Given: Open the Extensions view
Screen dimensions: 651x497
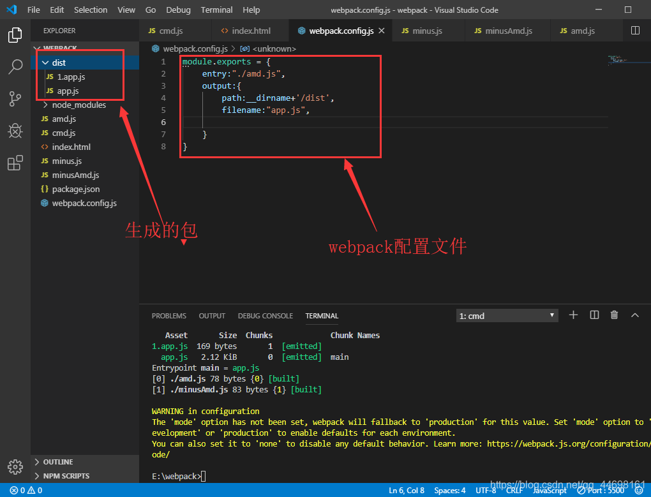Looking at the screenshot, I should point(15,163).
